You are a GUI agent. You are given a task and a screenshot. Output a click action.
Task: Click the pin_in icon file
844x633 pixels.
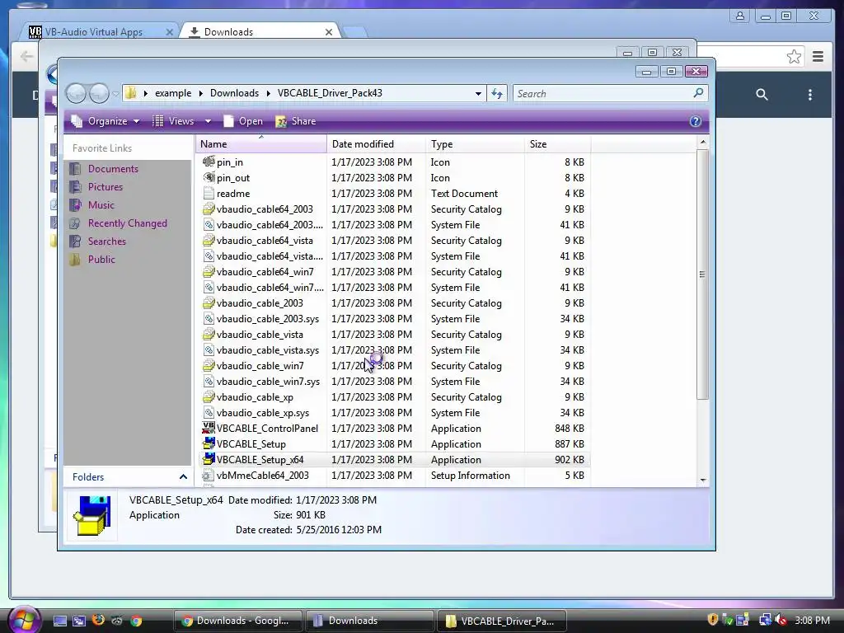209,162
